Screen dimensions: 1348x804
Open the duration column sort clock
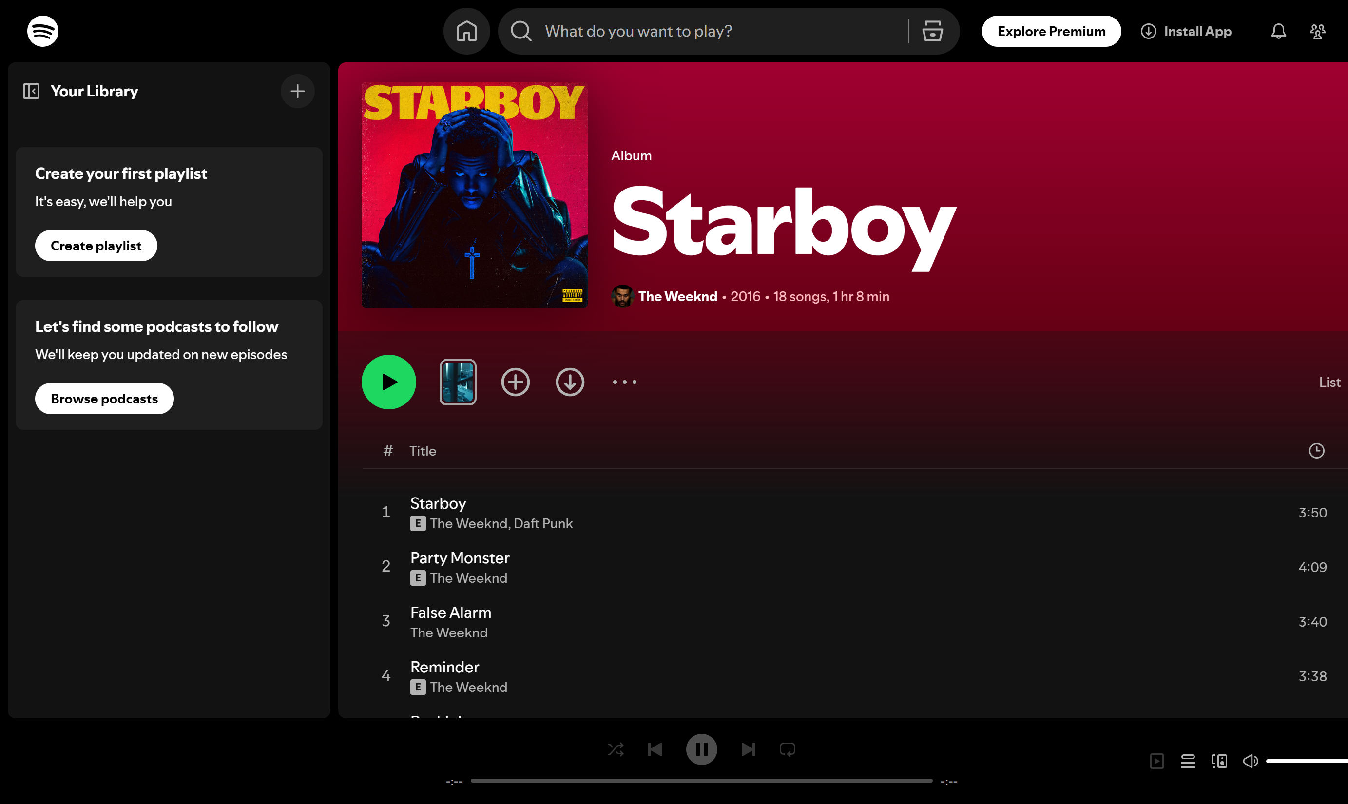coord(1317,450)
